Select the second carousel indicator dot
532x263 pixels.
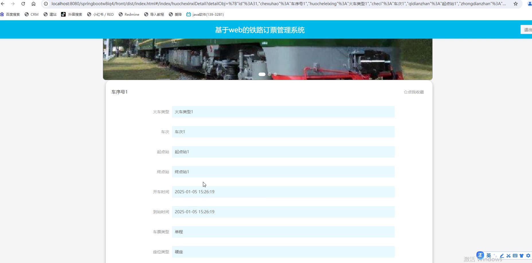coord(269,74)
